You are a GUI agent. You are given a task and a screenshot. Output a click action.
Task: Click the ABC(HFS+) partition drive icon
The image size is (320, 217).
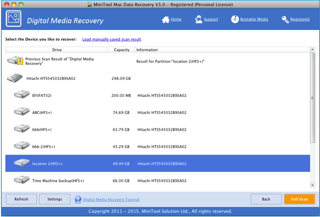point(22,112)
